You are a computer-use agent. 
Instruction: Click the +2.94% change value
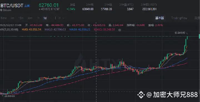pos(71,9)
